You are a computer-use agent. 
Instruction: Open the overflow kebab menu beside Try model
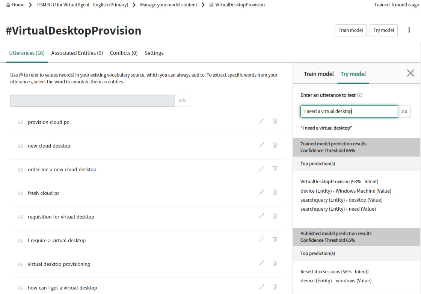[409, 30]
